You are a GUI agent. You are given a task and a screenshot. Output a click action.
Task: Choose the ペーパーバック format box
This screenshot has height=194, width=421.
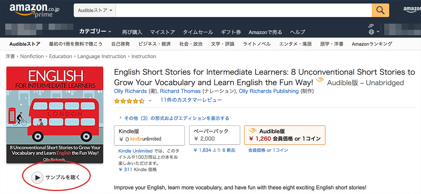pos(214,135)
